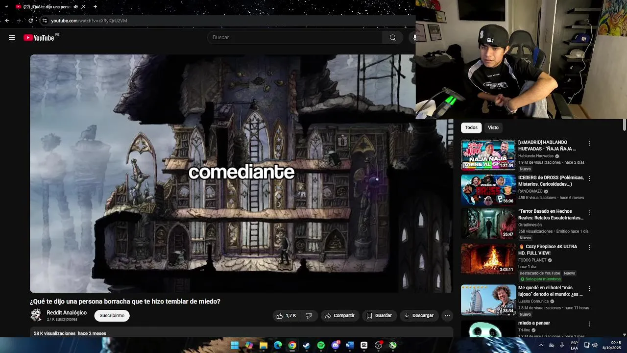Image resolution: width=627 pixels, height=353 pixels.
Task: Start voice search with microphone icon
Action: [413, 38]
